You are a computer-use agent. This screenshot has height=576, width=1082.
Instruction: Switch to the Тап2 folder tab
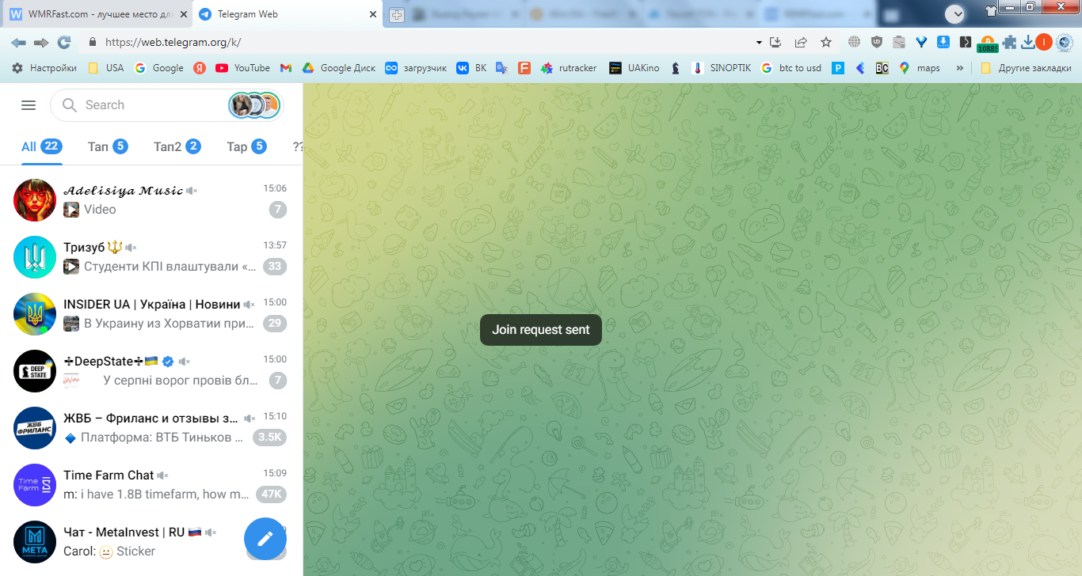(177, 146)
